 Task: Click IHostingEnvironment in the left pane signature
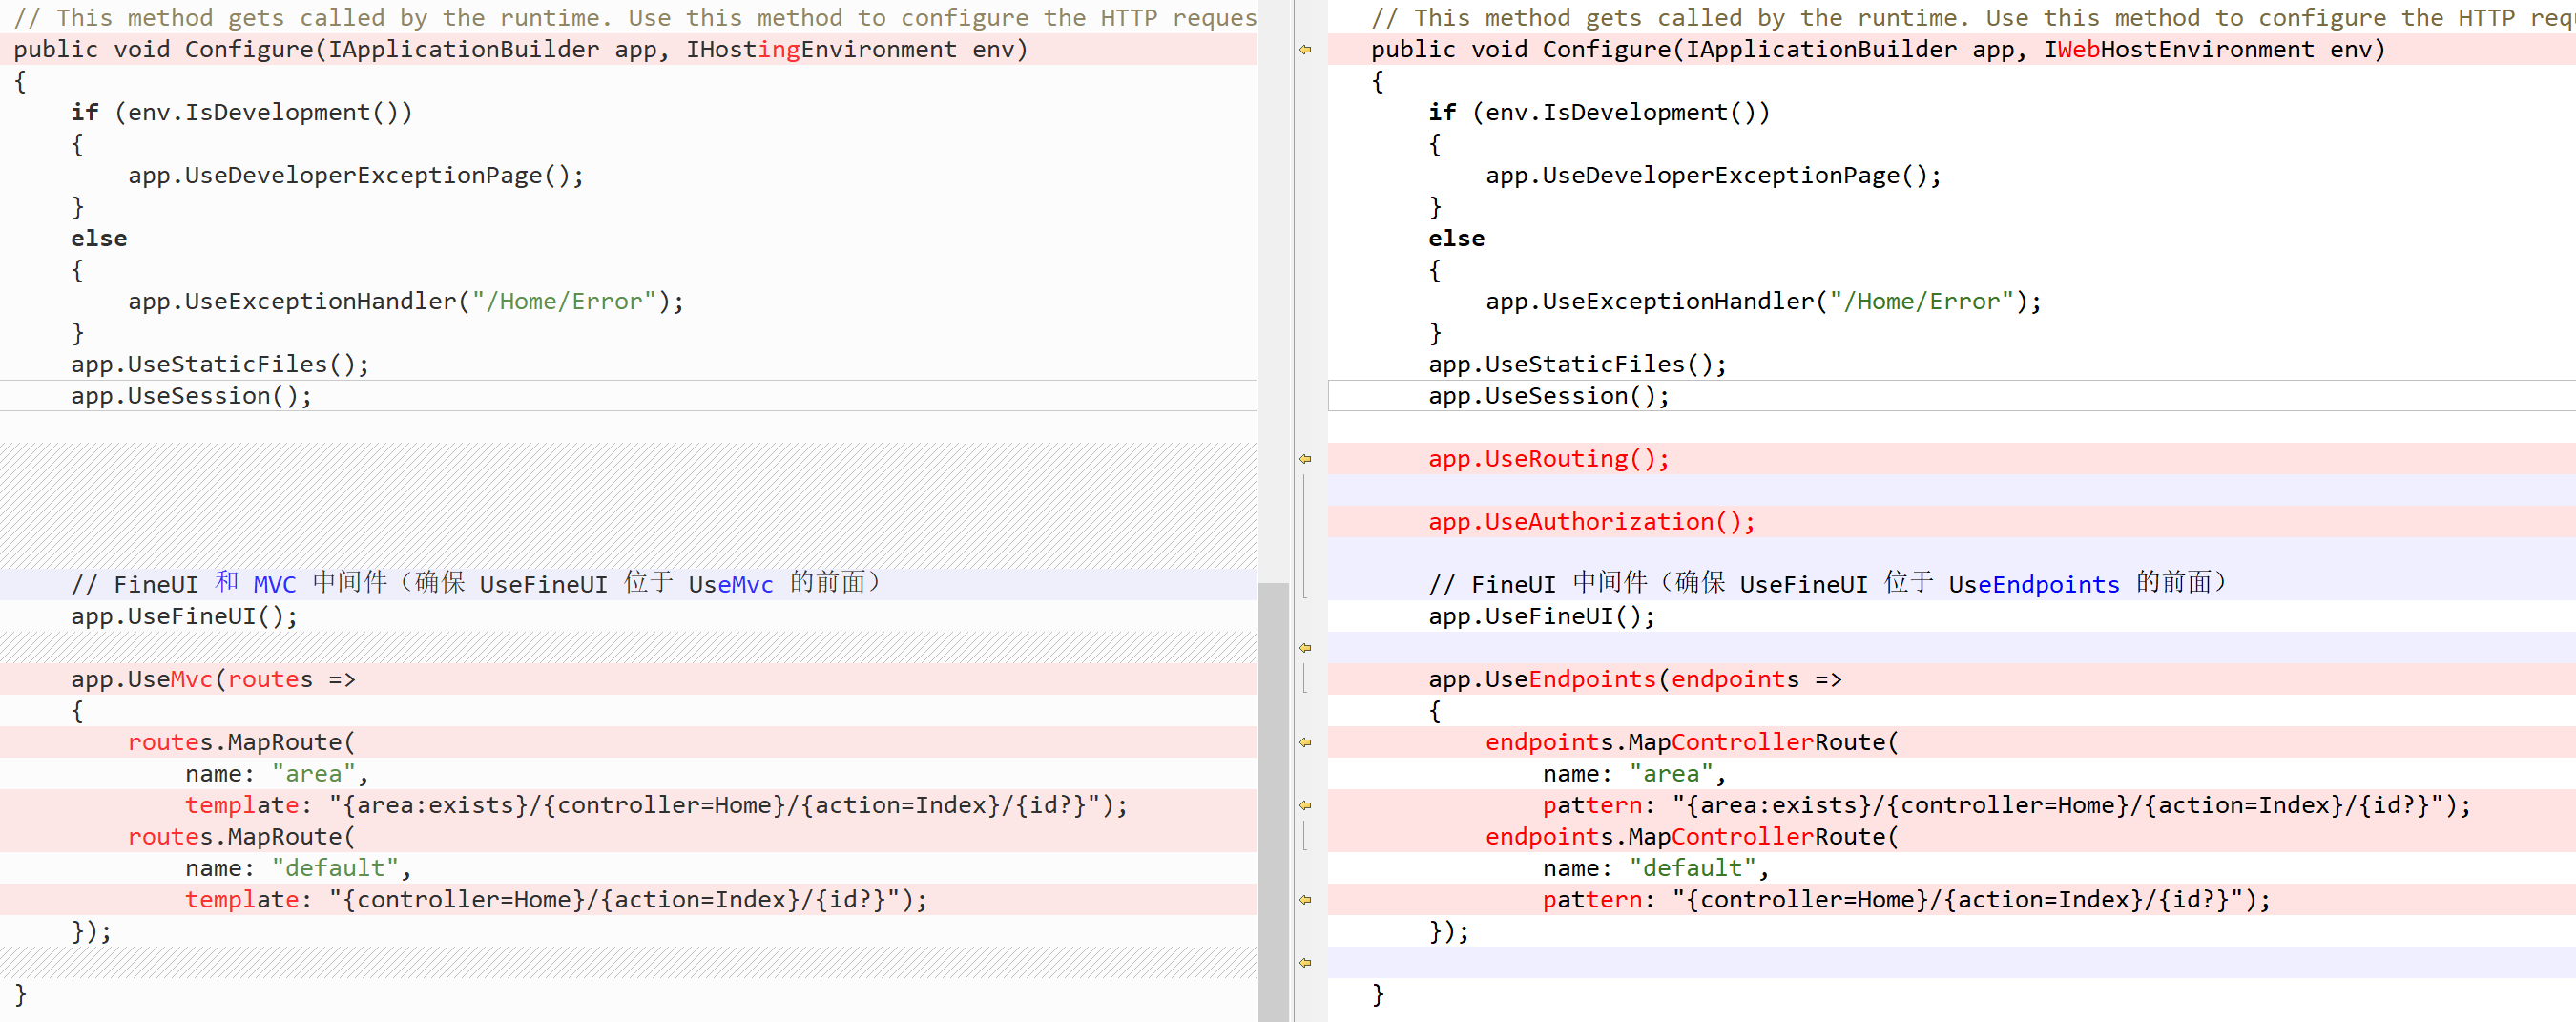821,50
